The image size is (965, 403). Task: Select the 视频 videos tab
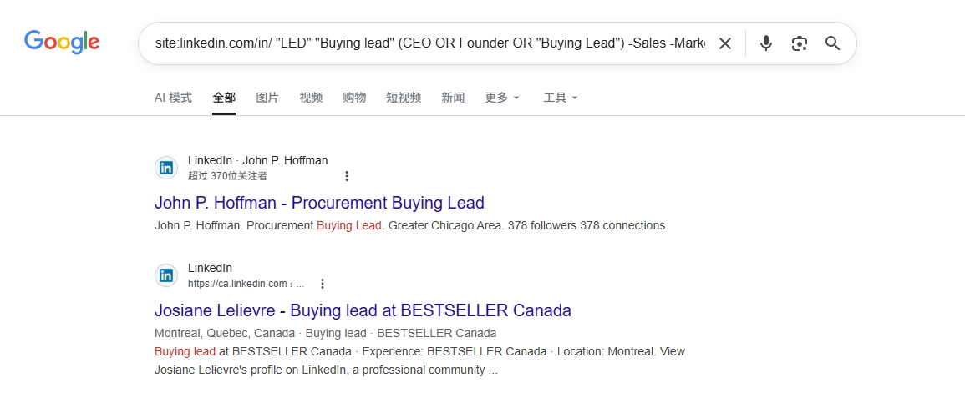click(311, 98)
